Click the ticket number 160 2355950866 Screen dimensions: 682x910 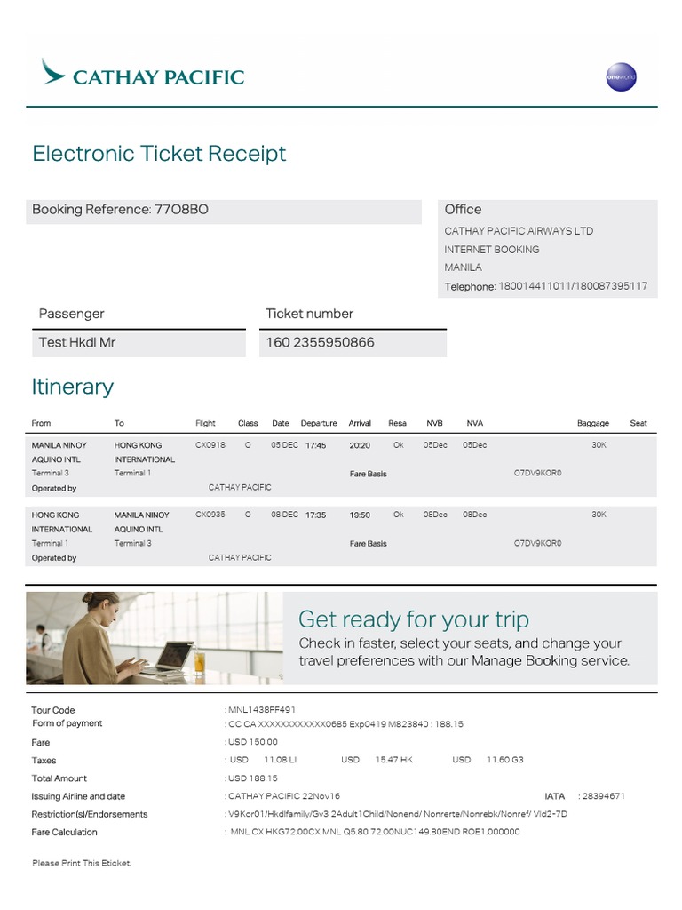click(320, 343)
